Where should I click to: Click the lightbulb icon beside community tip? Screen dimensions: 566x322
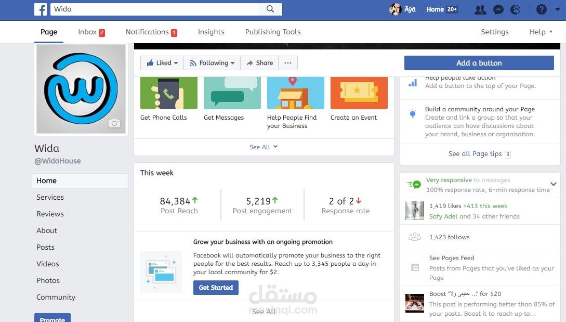[x=413, y=114]
